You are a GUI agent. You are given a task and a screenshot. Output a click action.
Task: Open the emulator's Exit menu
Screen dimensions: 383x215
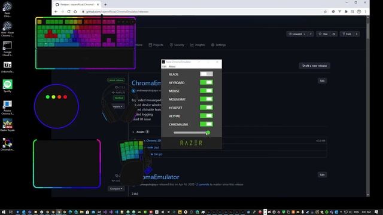pos(165,66)
